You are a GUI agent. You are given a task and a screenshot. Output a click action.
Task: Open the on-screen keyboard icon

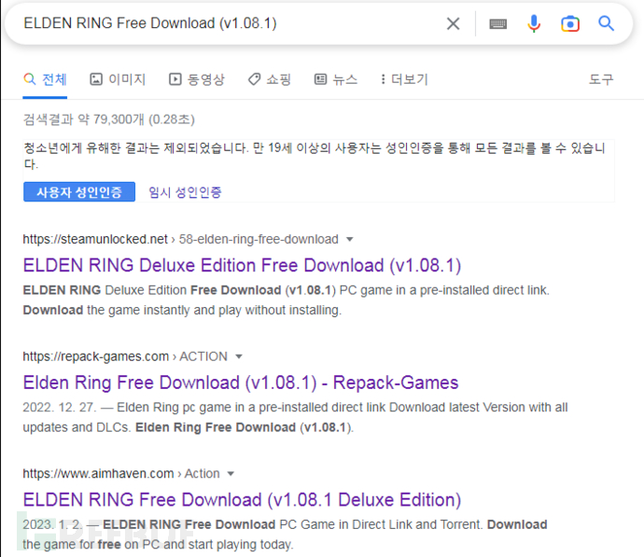[x=497, y=24]
